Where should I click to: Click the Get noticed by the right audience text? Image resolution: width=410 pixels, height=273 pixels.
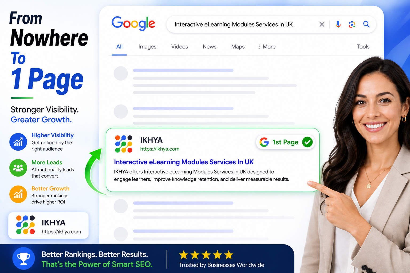click(52, 146)
